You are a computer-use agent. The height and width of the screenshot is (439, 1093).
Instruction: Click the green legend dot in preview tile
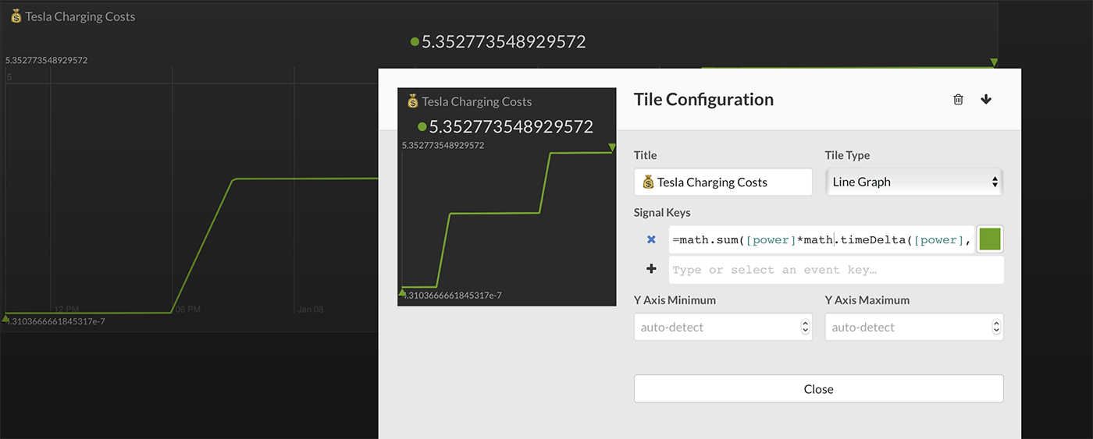(422, 127)
